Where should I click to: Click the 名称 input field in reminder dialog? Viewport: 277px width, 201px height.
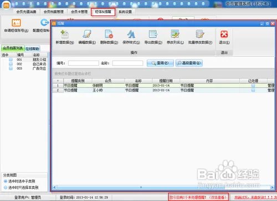[127, 63]
